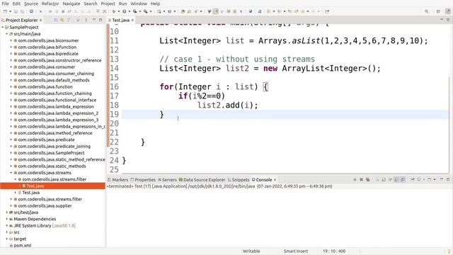
Task: Select com.coderolls.java.predicate_joining package
Action: click(55, 146)
